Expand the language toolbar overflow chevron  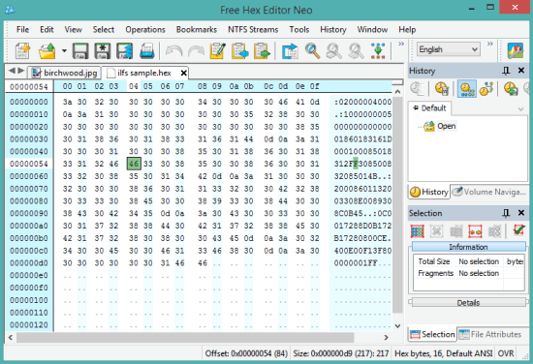point(489,44)
